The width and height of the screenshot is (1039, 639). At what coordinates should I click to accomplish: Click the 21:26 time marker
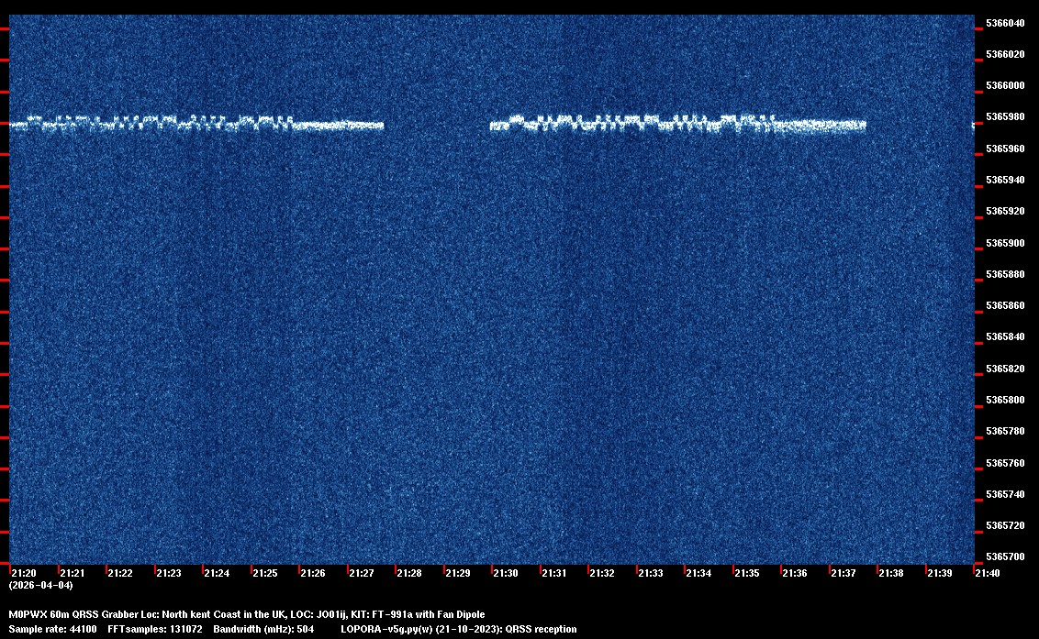pos(313,573)
